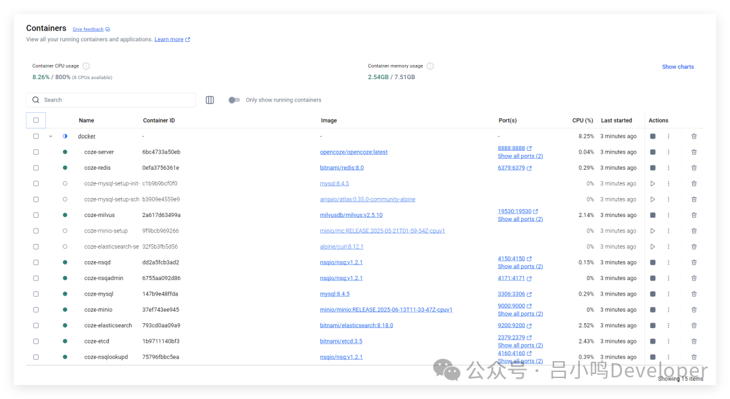Check the coze-server row checkbox
Screen dimensions: 730x399
click(x=36, y=152)
